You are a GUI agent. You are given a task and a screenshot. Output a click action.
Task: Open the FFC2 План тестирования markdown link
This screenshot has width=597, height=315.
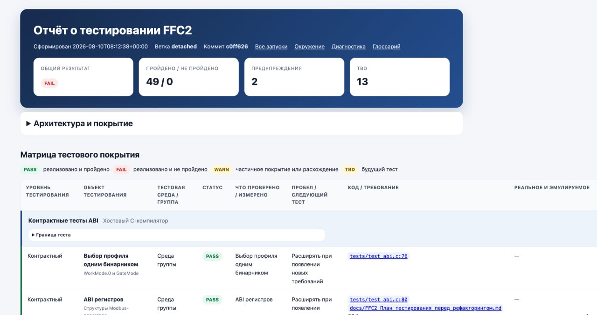(425, 308)
